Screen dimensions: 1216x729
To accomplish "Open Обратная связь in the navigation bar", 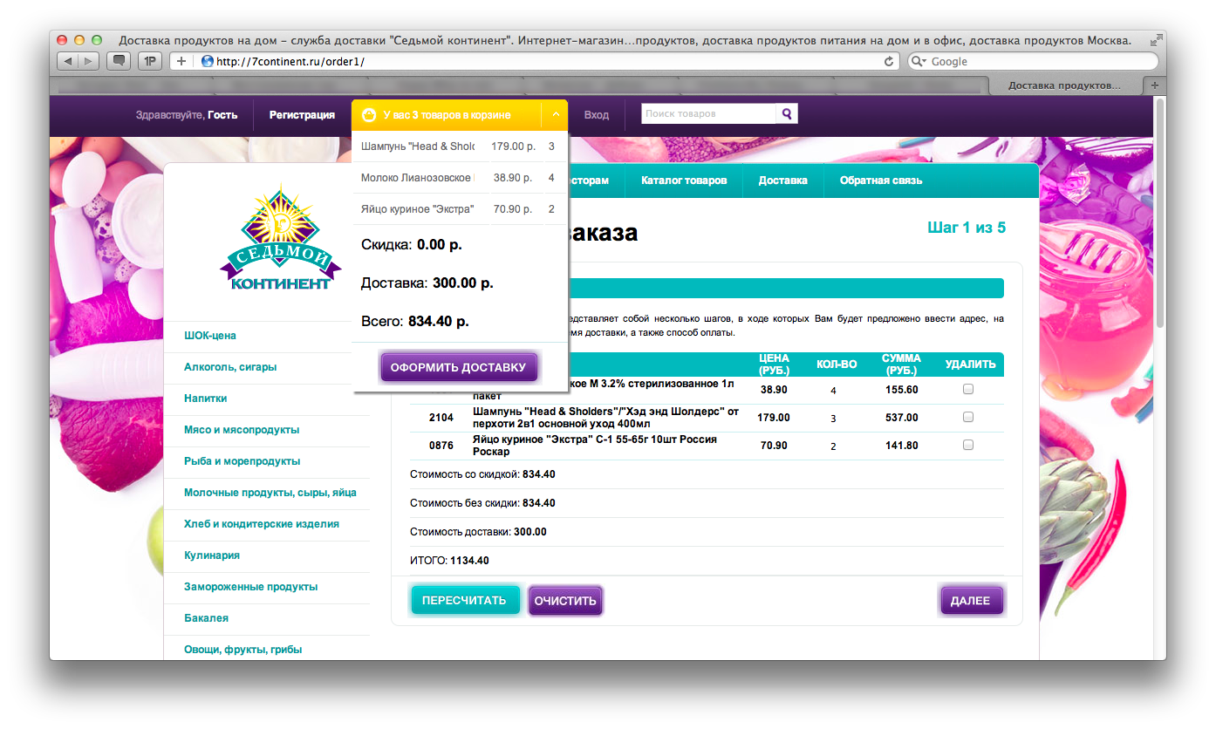I will click(x=881, y=181).
